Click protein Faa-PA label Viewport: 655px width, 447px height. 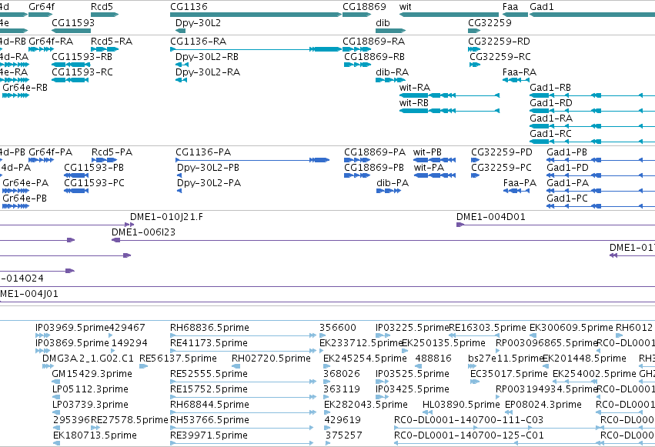point(520,183)
